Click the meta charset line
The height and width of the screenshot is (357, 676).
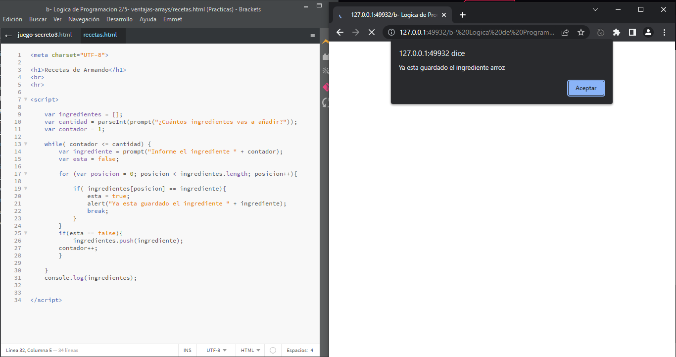pyautogui.click(x=69, y=55)
